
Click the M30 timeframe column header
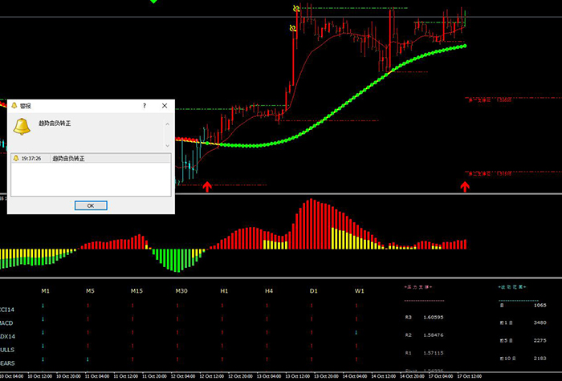pyautogui.click(x=181, y=290)
